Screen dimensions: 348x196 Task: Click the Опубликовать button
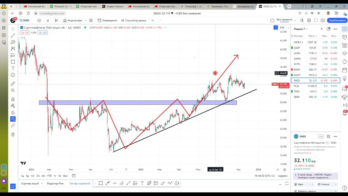(x=337, y=20)
